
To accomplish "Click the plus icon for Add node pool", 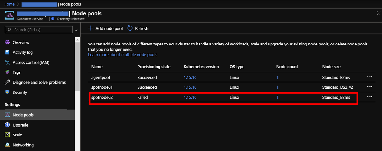I will [91, 28].
